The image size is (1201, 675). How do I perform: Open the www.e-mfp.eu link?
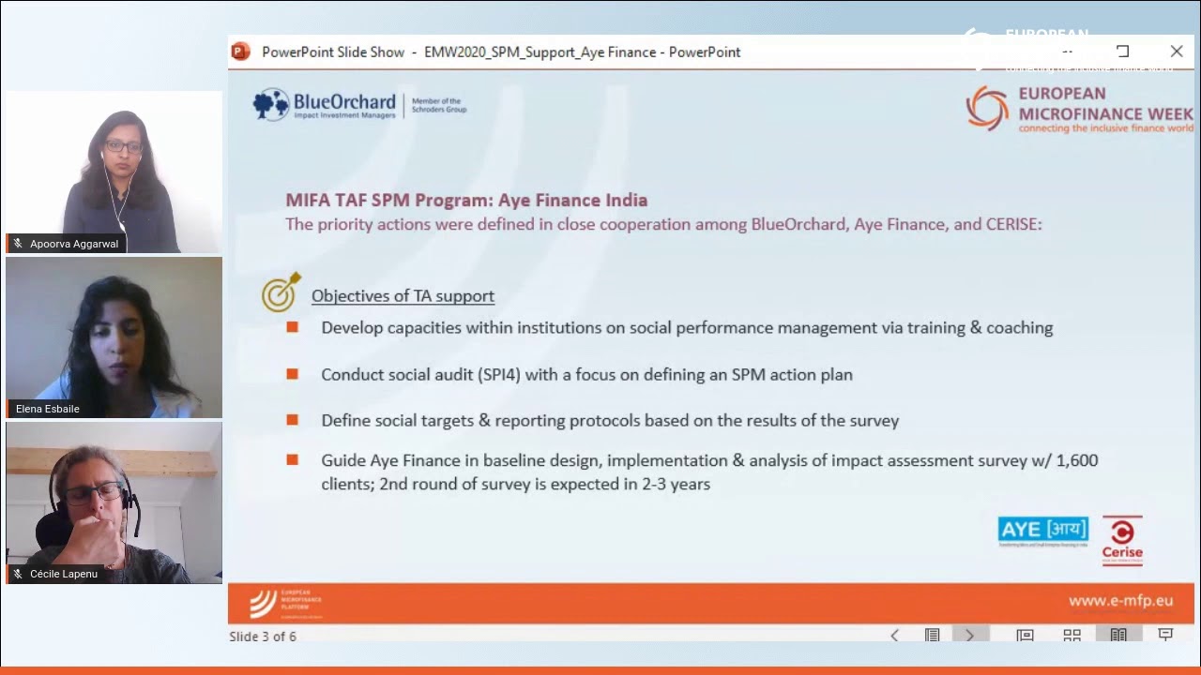coord(1120,601)
